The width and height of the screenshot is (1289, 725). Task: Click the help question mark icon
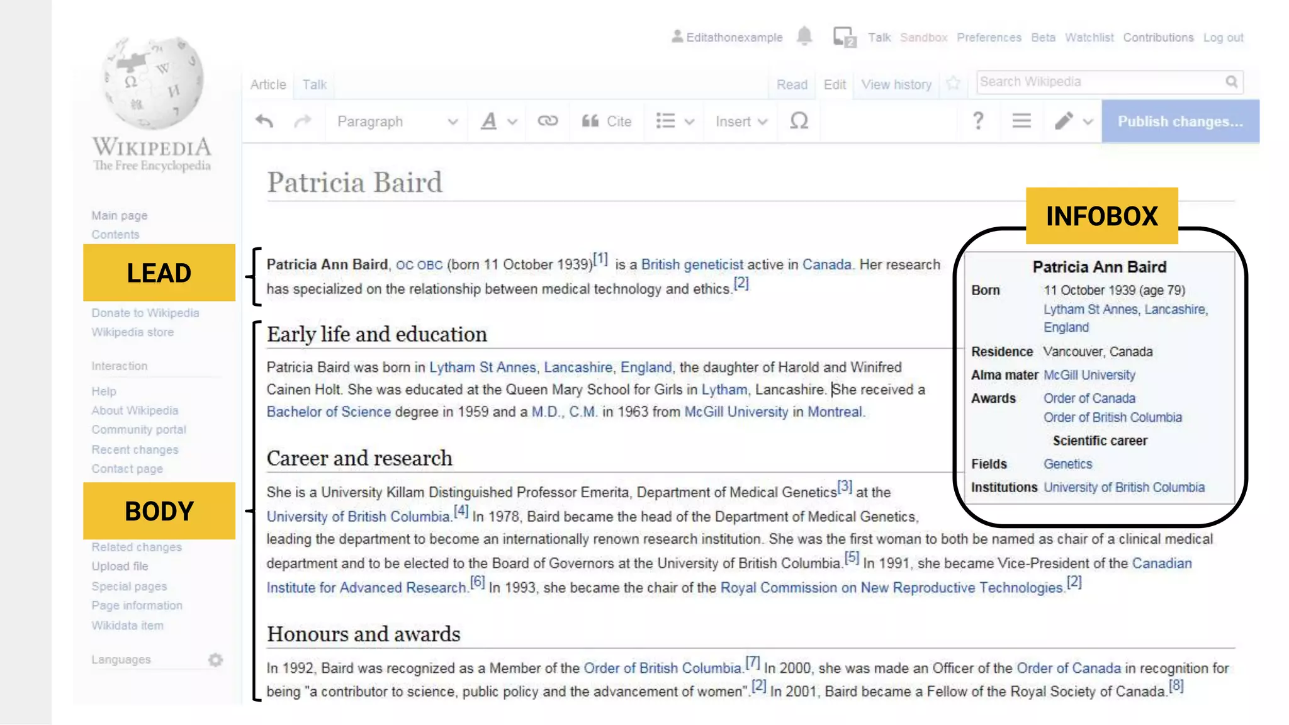pyautogui.click(x=977, y=121)
